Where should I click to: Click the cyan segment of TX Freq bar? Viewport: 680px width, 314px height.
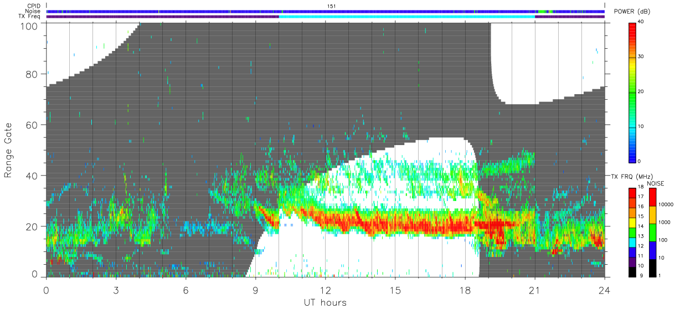[x=407, y=17]
